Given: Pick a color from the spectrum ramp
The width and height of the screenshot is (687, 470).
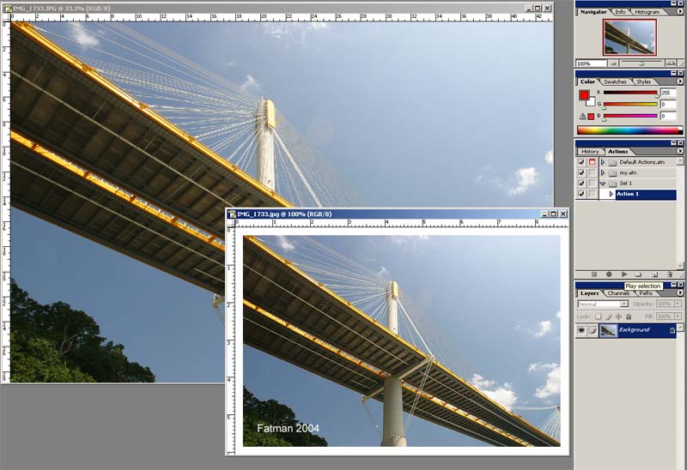Looking at the screenshot, I should pos(629,130).
